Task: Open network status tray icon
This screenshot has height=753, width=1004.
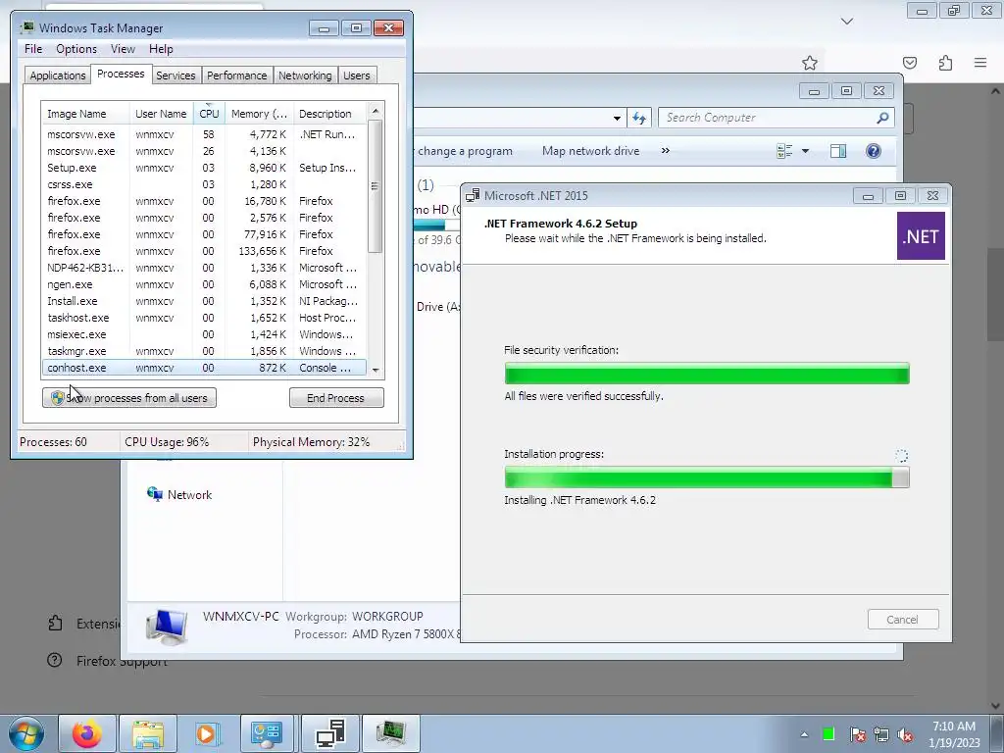Action: pyautogui.click(x=881, y=734)
